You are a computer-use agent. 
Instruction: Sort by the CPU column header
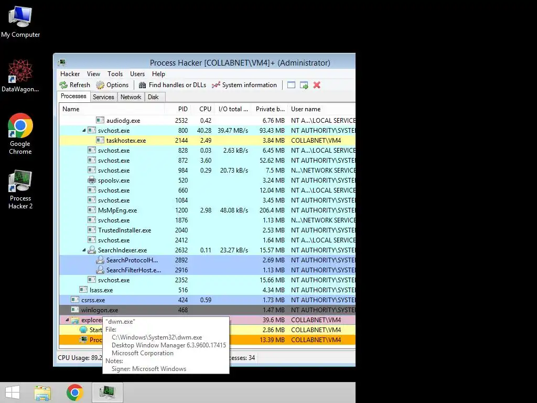(x=203, y=109)
